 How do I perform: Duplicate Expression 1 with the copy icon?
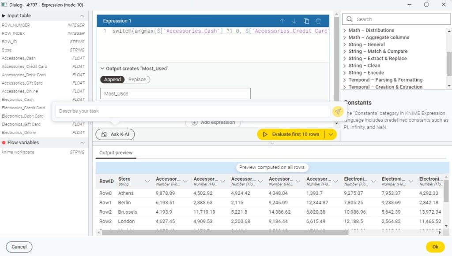tap(306, 21)
